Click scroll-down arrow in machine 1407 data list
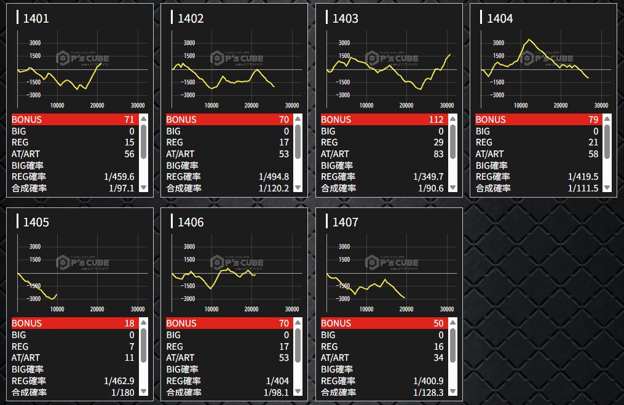The width and height of the screenshot is (624, 405). 453,391
